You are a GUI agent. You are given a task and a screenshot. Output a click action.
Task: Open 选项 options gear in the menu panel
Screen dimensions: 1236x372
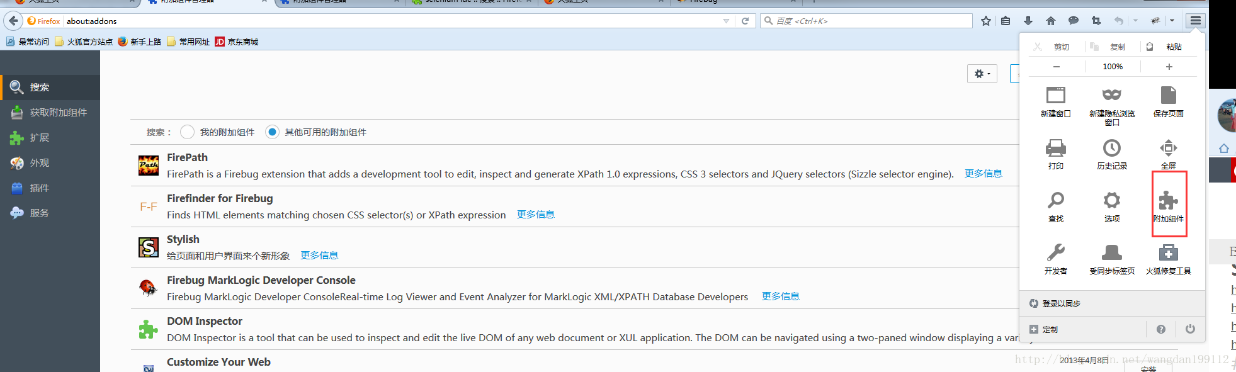tap(1112, 201)
